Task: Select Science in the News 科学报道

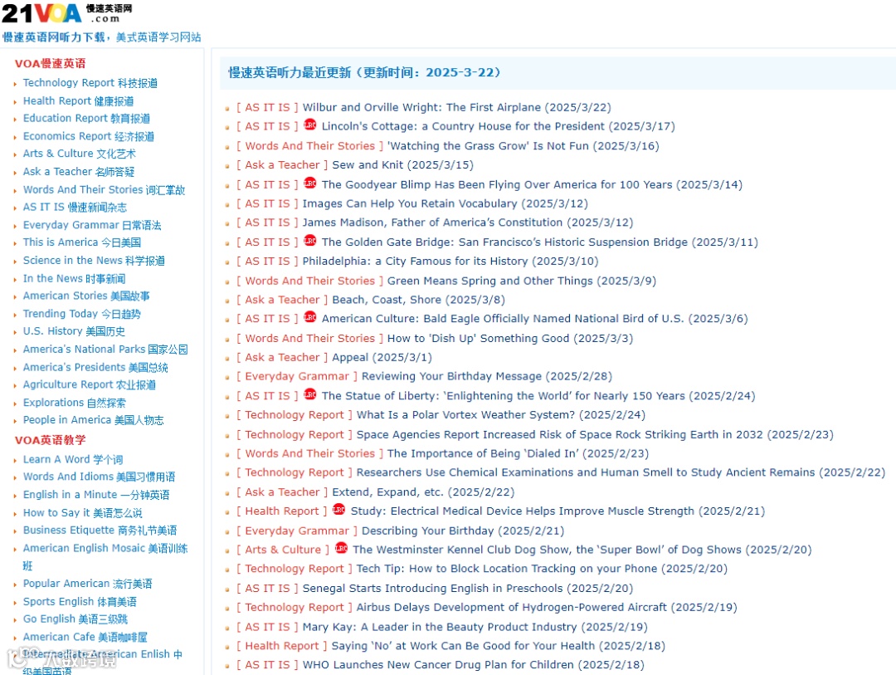Action: point(94,261)
